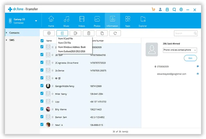Click the import contacts button

click(x=62, y=33)
